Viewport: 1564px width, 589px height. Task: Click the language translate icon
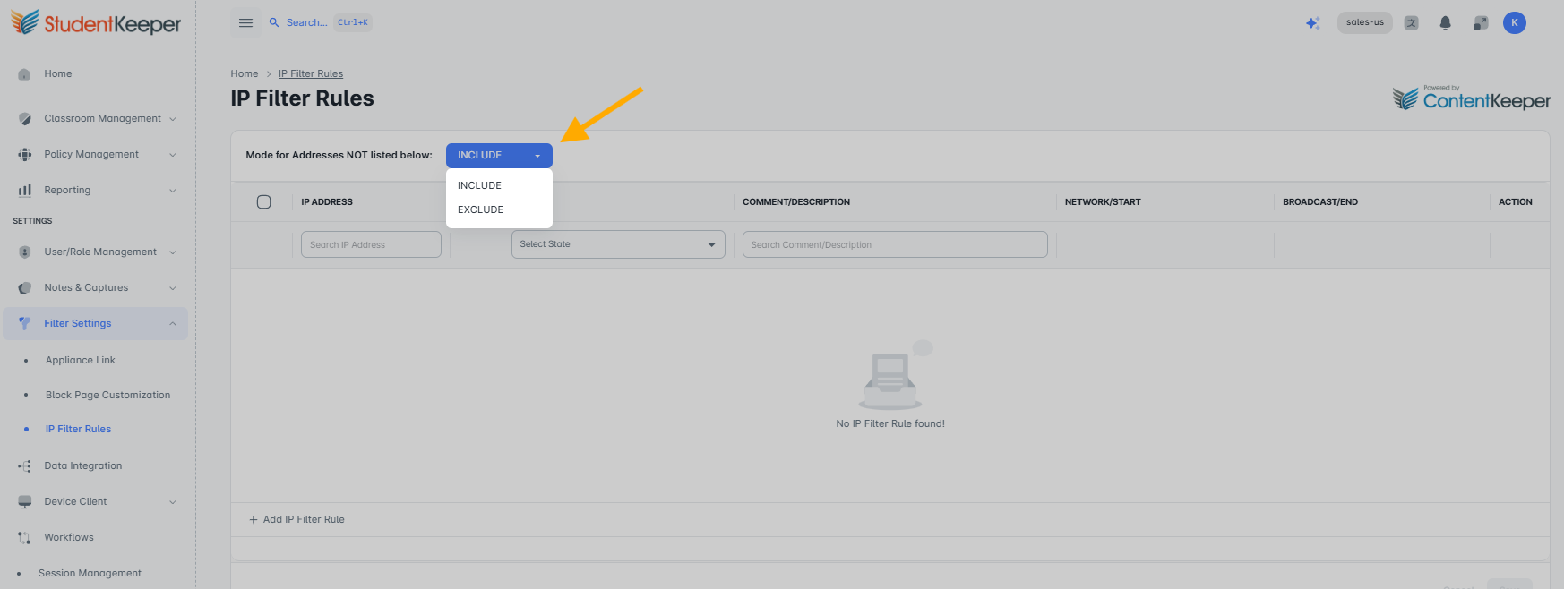pos(1412,23)
